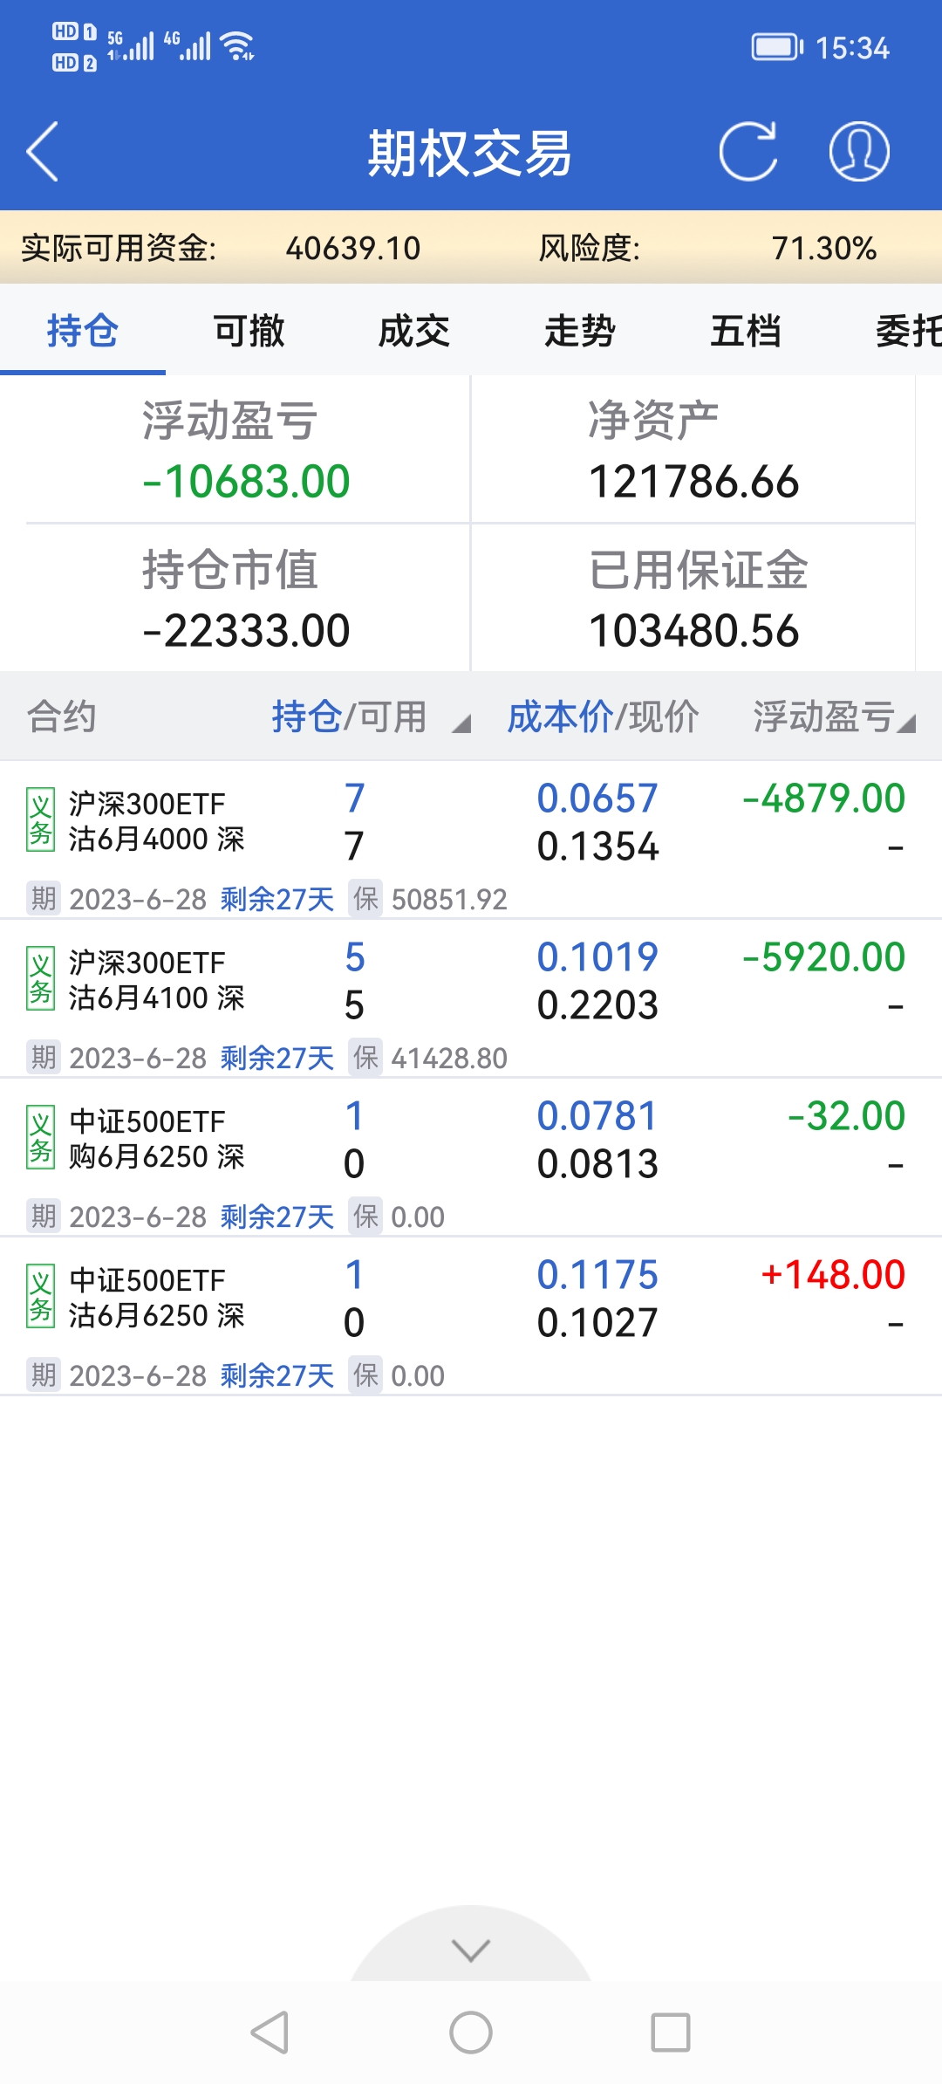Switch to the 成交 tab
This screenshot has width=942, height=2084.
(414, 332)
